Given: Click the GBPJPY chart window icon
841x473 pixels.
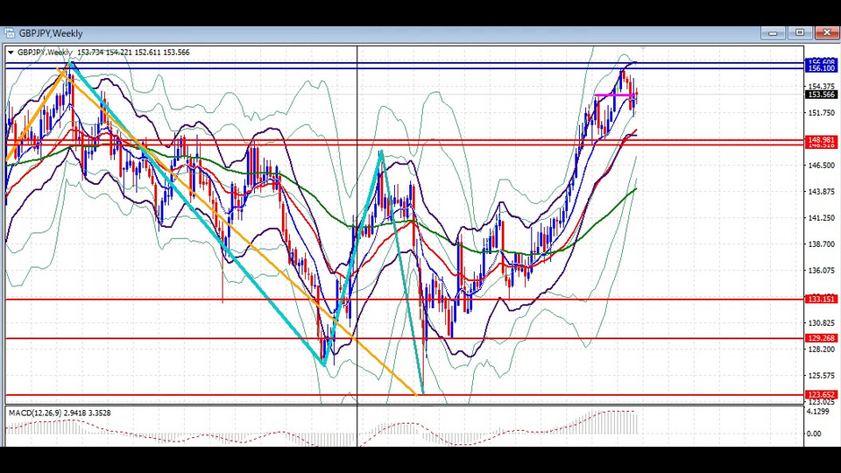Looking at the screenshot, I should pyautogui.click(x=10, y=33).
